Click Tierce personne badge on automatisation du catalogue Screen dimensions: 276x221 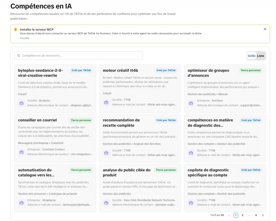(81, 170)
